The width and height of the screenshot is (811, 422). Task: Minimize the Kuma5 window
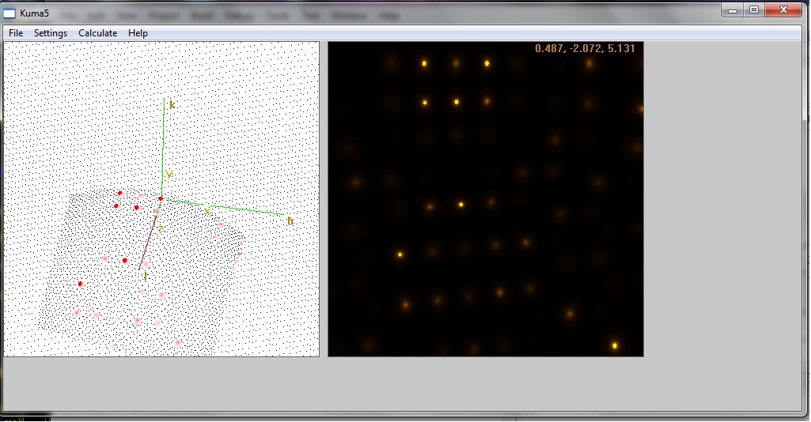point(733,9)
